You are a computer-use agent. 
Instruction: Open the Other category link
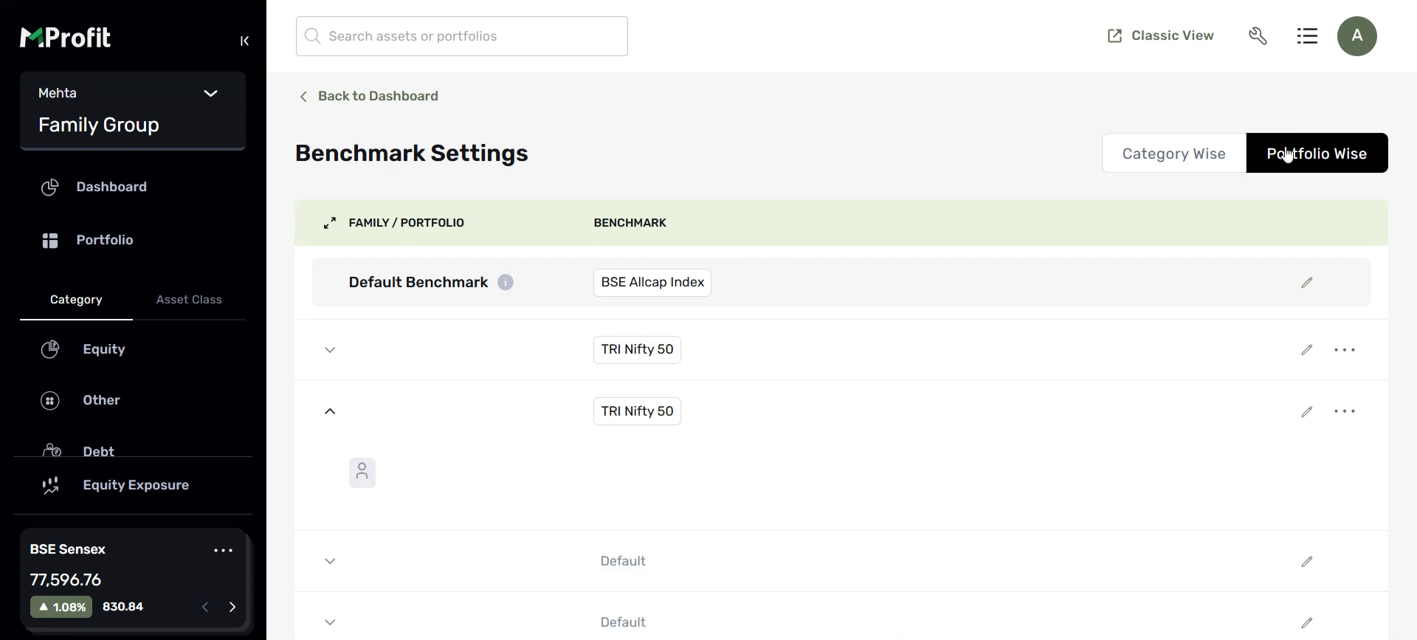(101, 400)
